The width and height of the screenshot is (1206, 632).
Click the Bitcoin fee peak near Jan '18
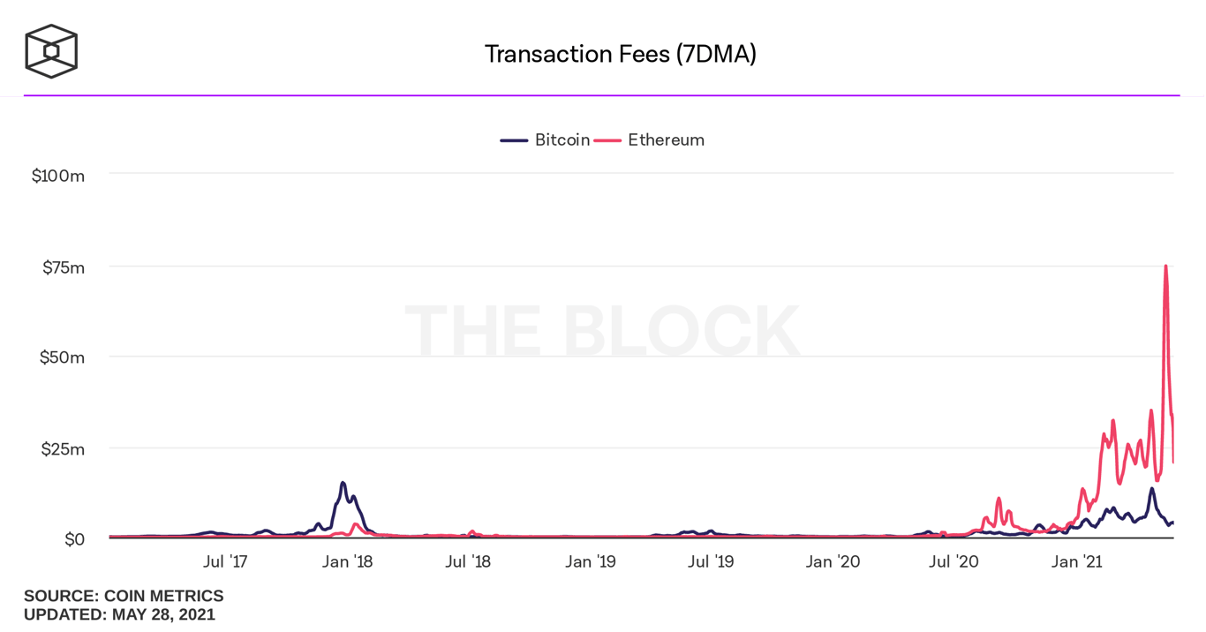343,483
